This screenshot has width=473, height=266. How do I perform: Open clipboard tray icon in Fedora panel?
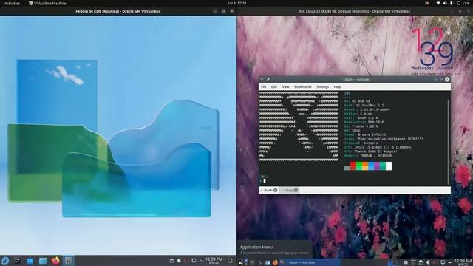(171, 261)
